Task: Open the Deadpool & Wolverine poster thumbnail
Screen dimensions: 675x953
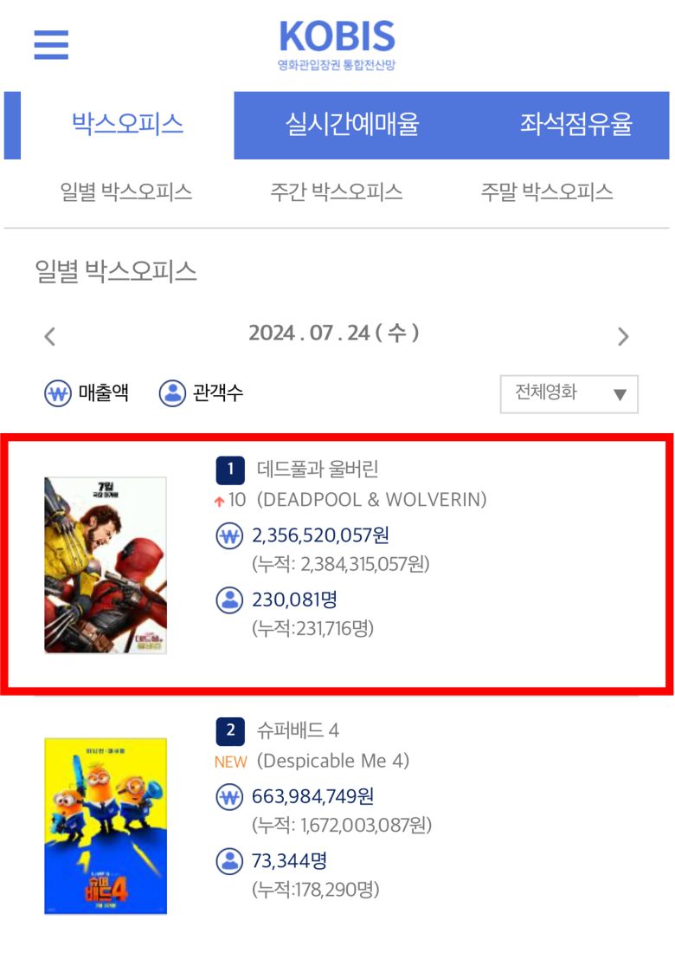Action: (106, 565)
